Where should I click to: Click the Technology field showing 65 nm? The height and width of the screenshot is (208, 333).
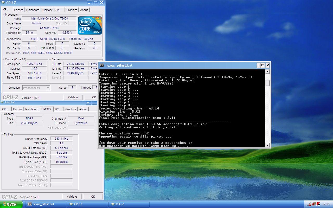tap(29, 33)
